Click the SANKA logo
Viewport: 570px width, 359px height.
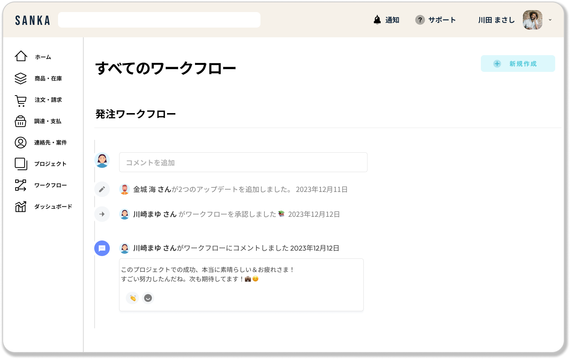pyautogui.click(x=33, y=20)
